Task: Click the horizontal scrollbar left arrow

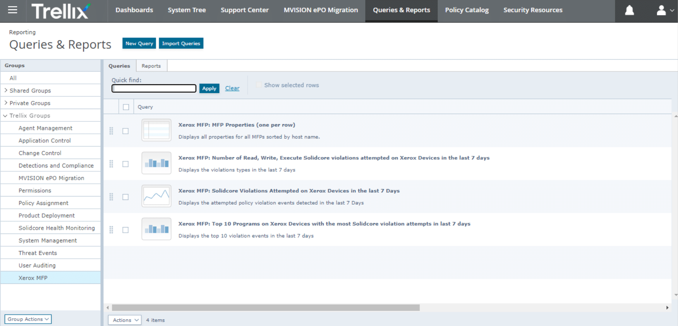Action: point(108,308)
